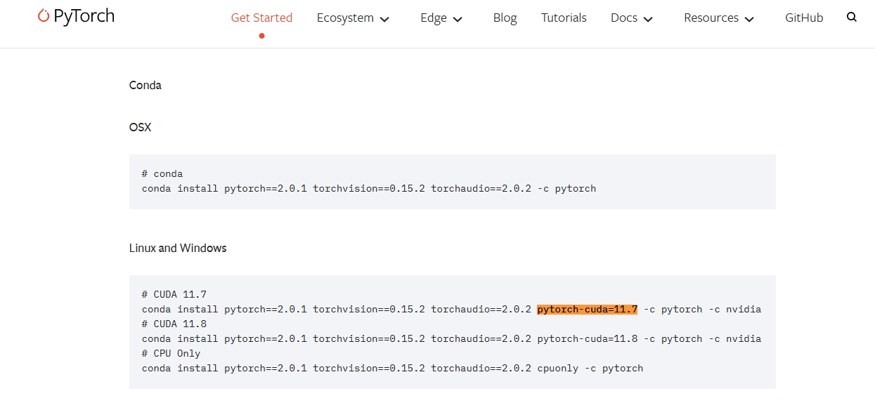The image size is (875, 410).
Task: Select the Get Started nav item
Action: [x=261, y=18]
